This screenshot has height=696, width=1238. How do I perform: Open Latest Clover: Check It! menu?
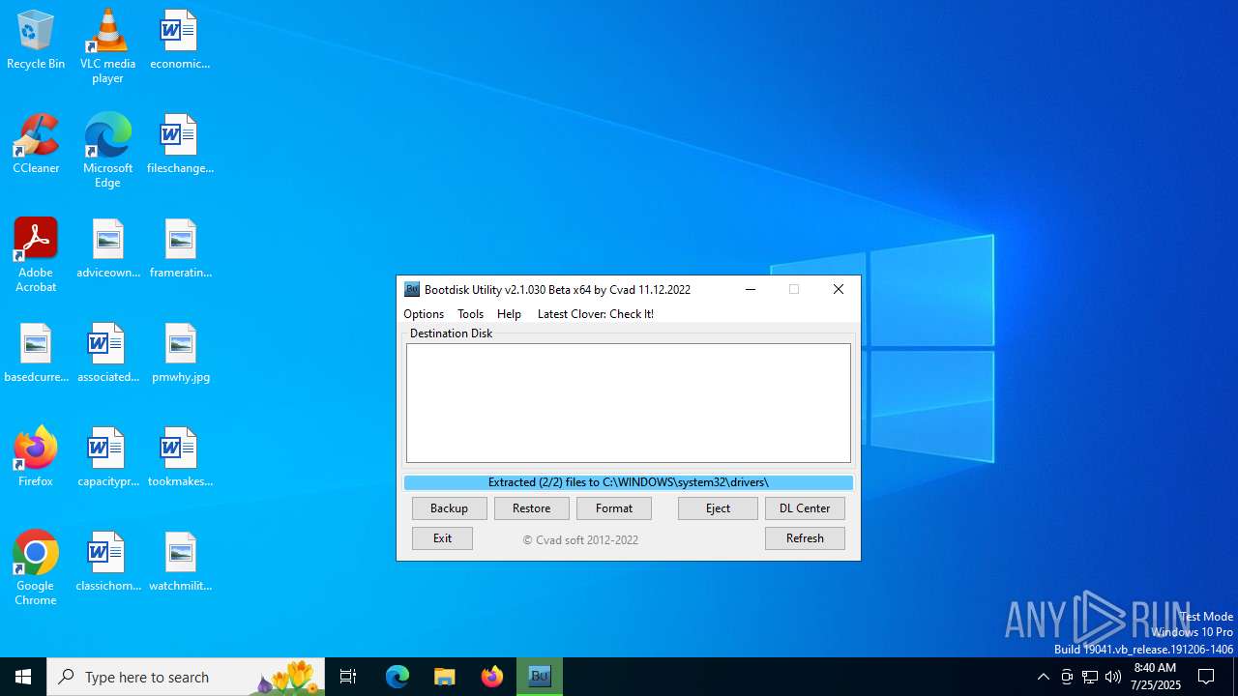tap(596, 314)
